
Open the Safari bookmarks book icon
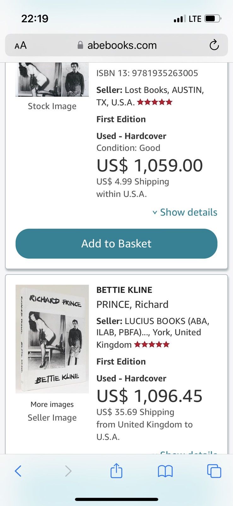pos(165,471)
